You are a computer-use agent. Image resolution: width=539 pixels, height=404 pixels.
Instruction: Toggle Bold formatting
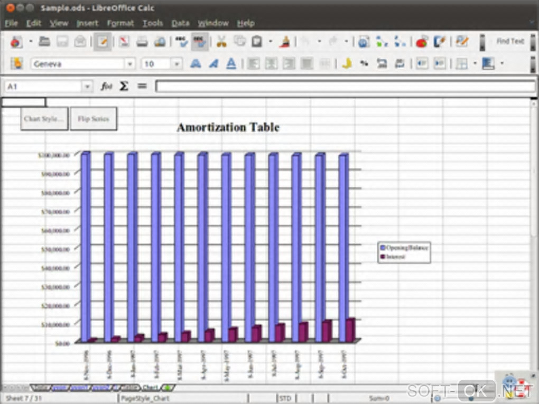pos(196,63)
